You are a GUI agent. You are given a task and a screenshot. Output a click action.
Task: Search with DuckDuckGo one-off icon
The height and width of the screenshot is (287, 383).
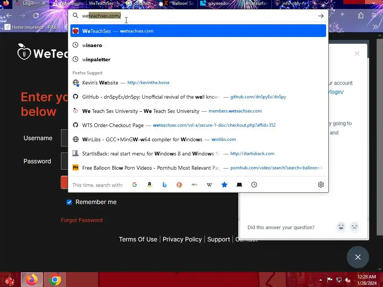pyautogui.click(x=179, y=185)
